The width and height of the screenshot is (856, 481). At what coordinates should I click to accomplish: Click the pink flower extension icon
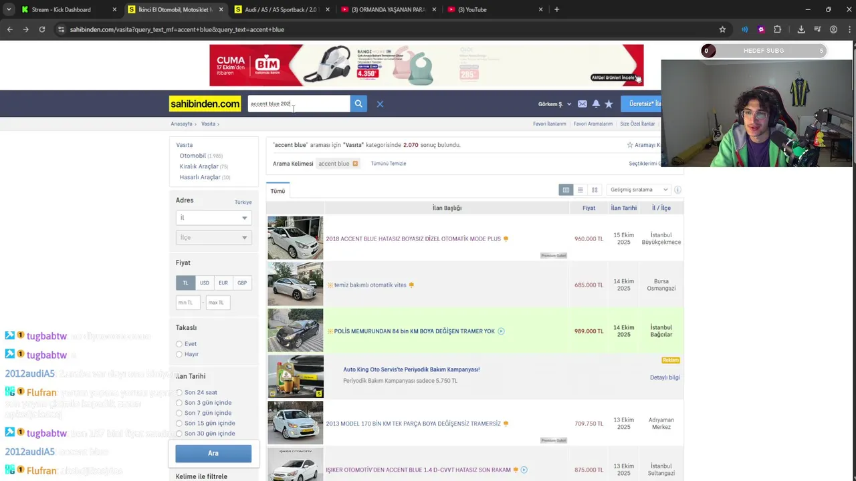[x=761, y=29]
